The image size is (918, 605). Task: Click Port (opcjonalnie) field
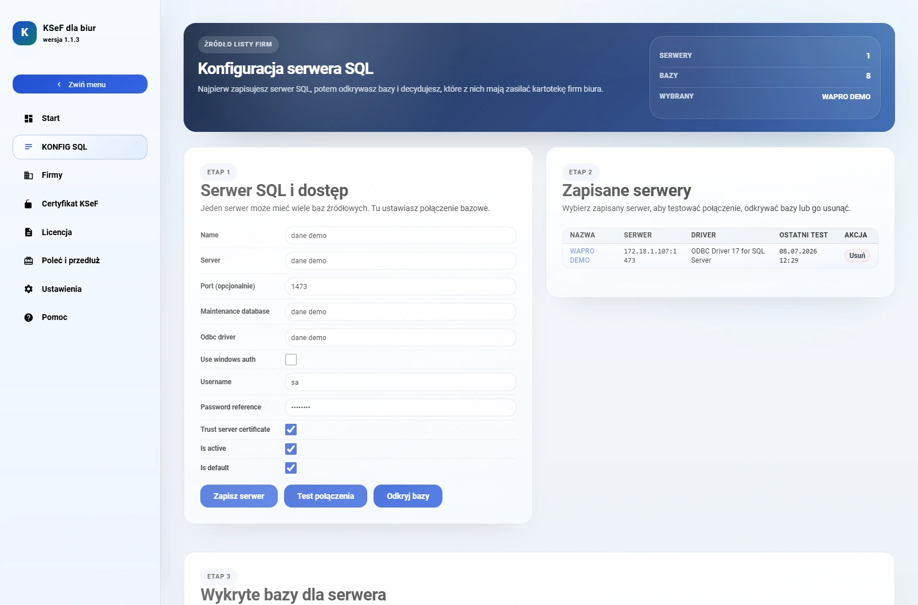pos(400,287)
